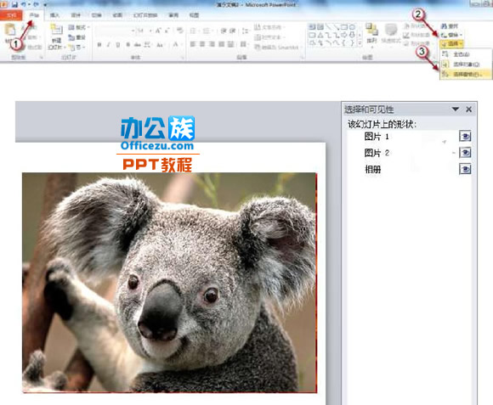Click the Decrease List Level icon
This screenshot has height=405, width=493.
coord(224,31)
